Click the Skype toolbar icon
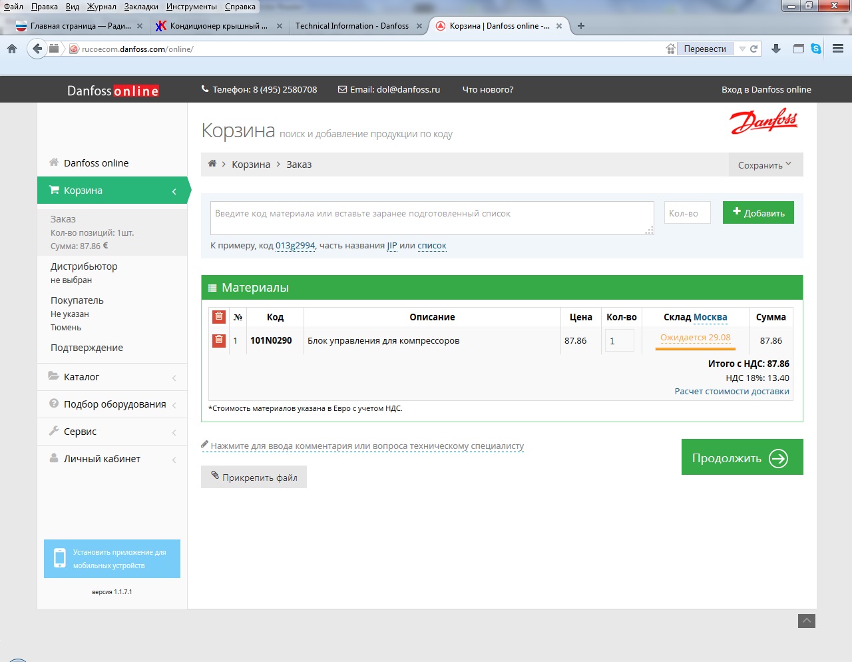The image size is (852, 662). pyautogui.click(x=816, y=49)
